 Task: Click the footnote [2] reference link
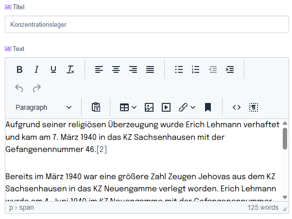click(102, 150)
